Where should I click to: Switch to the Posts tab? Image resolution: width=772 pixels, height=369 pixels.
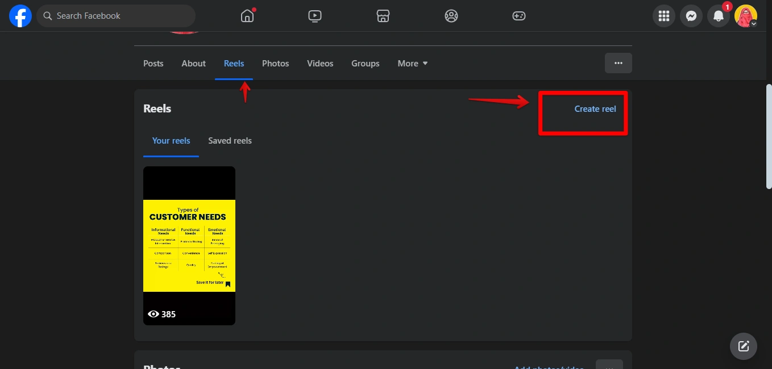click(153, 64)
